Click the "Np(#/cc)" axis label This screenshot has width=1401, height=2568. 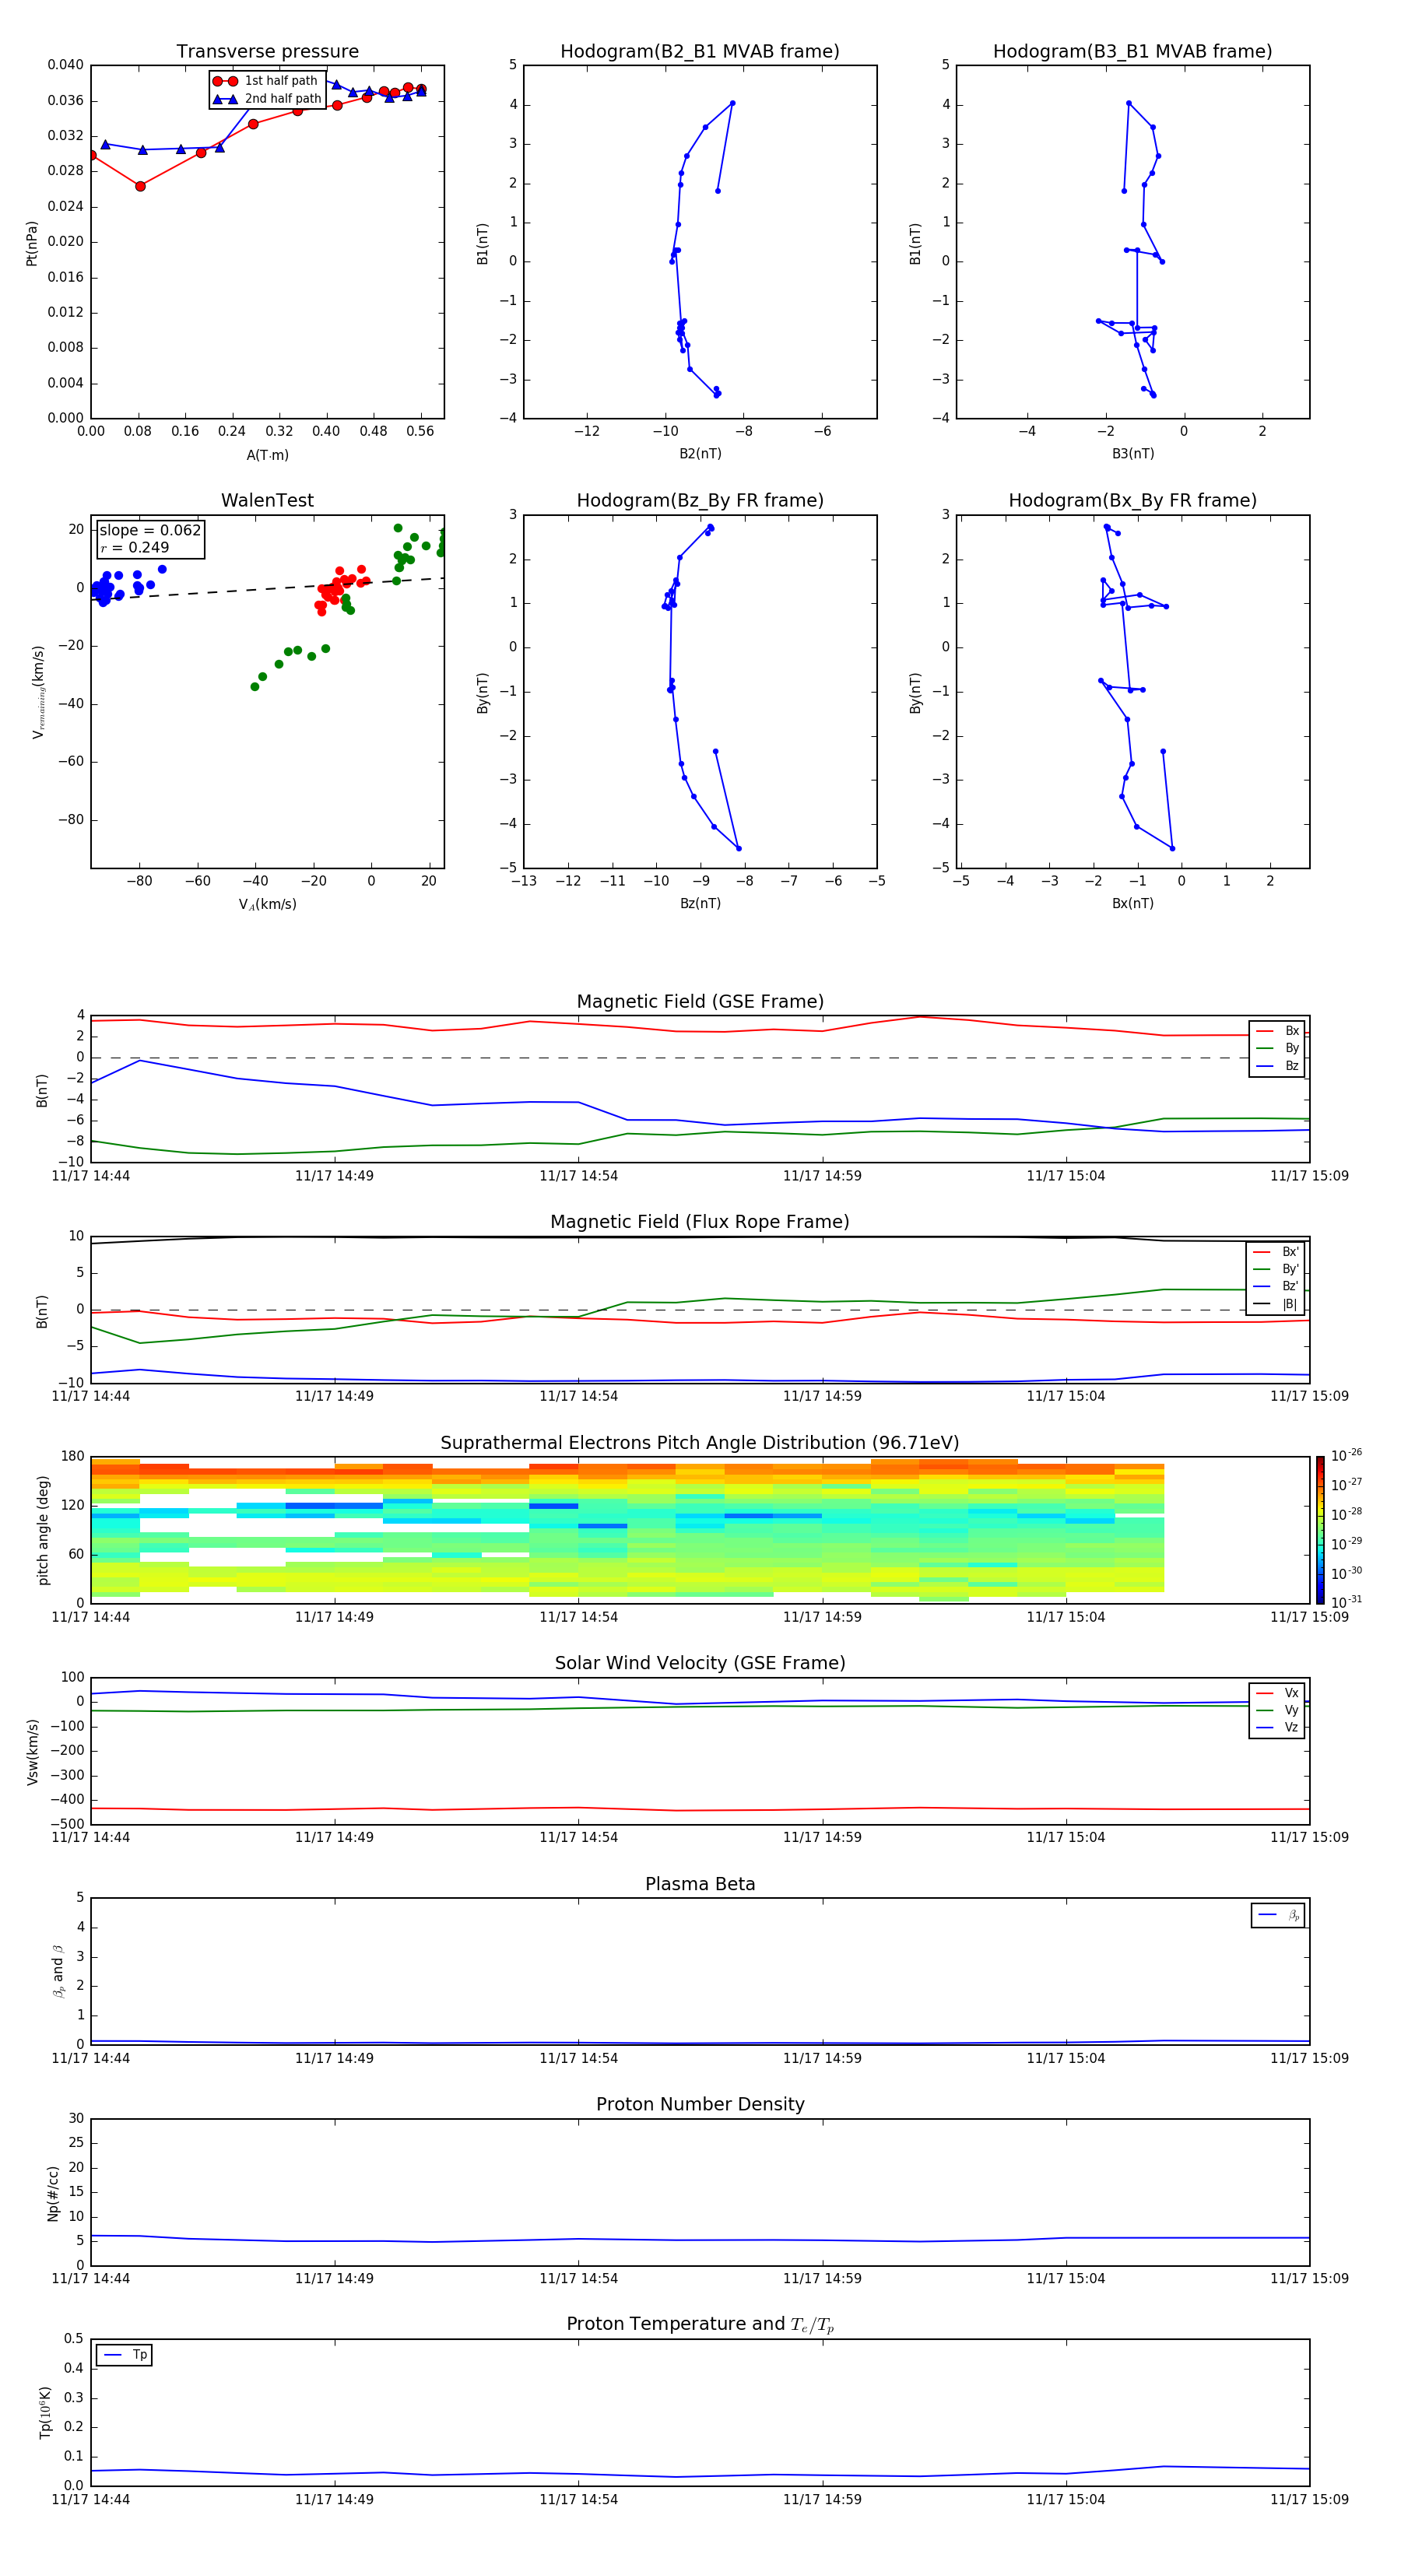click(x=53, y=2193)
